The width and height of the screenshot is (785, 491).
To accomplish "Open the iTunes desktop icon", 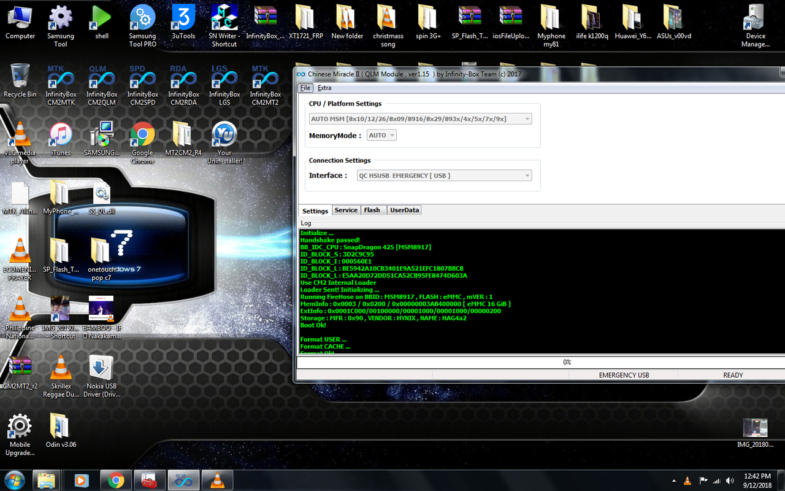I will click(x=61, y=139).
